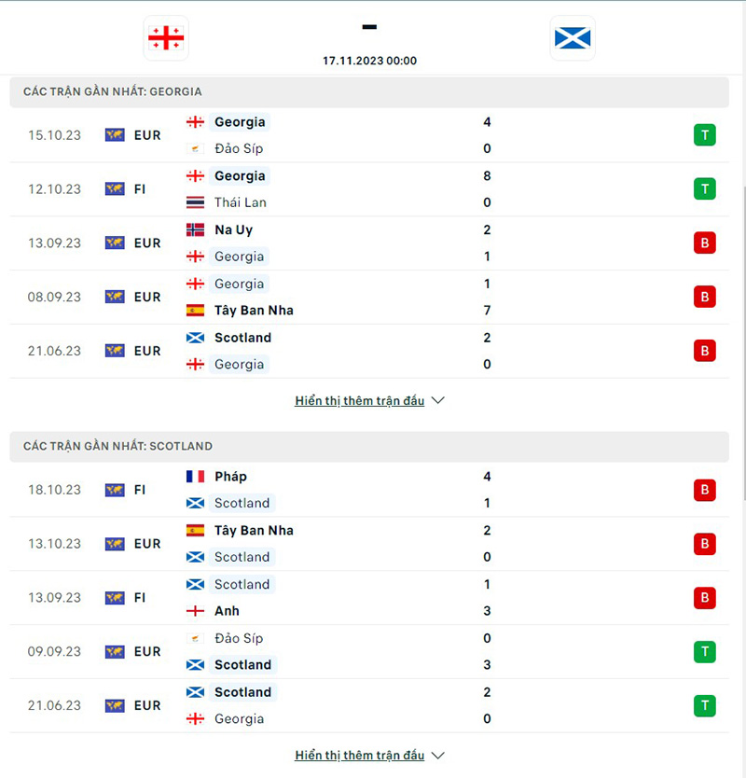Expand more matches via the arrow after Hiển thị thêm trận đấu

click(436, 400)
